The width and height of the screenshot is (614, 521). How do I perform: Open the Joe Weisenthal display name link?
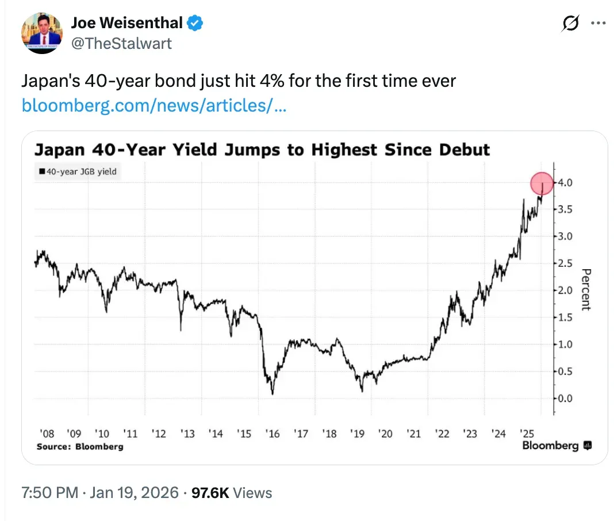(126, 23)
